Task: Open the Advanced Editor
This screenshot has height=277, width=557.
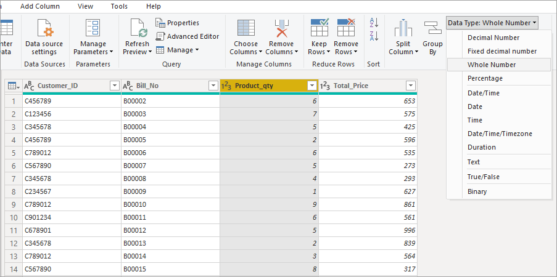Action: [188, 36]
